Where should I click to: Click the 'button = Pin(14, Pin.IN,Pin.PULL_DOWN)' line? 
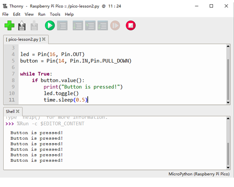[76, 61]
